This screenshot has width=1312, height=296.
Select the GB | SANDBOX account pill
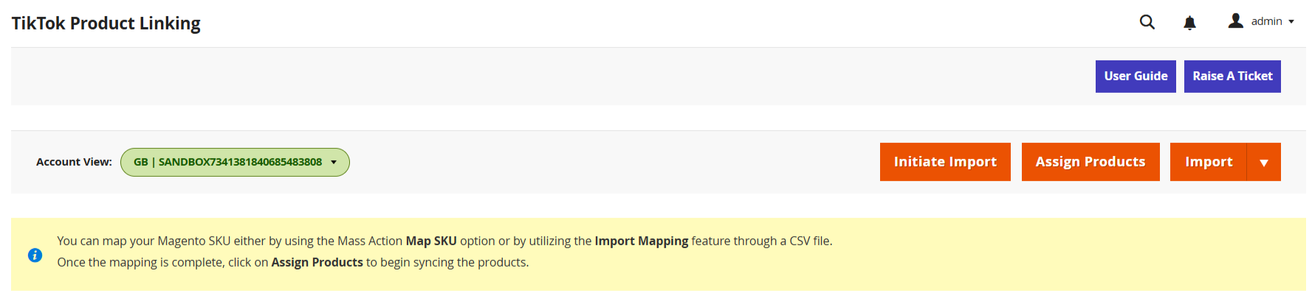point(227,162)
